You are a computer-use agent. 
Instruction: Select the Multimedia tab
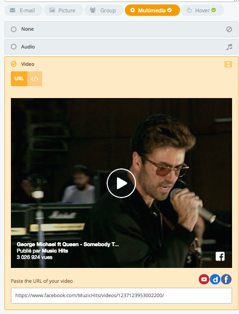[x=152, y=10]
